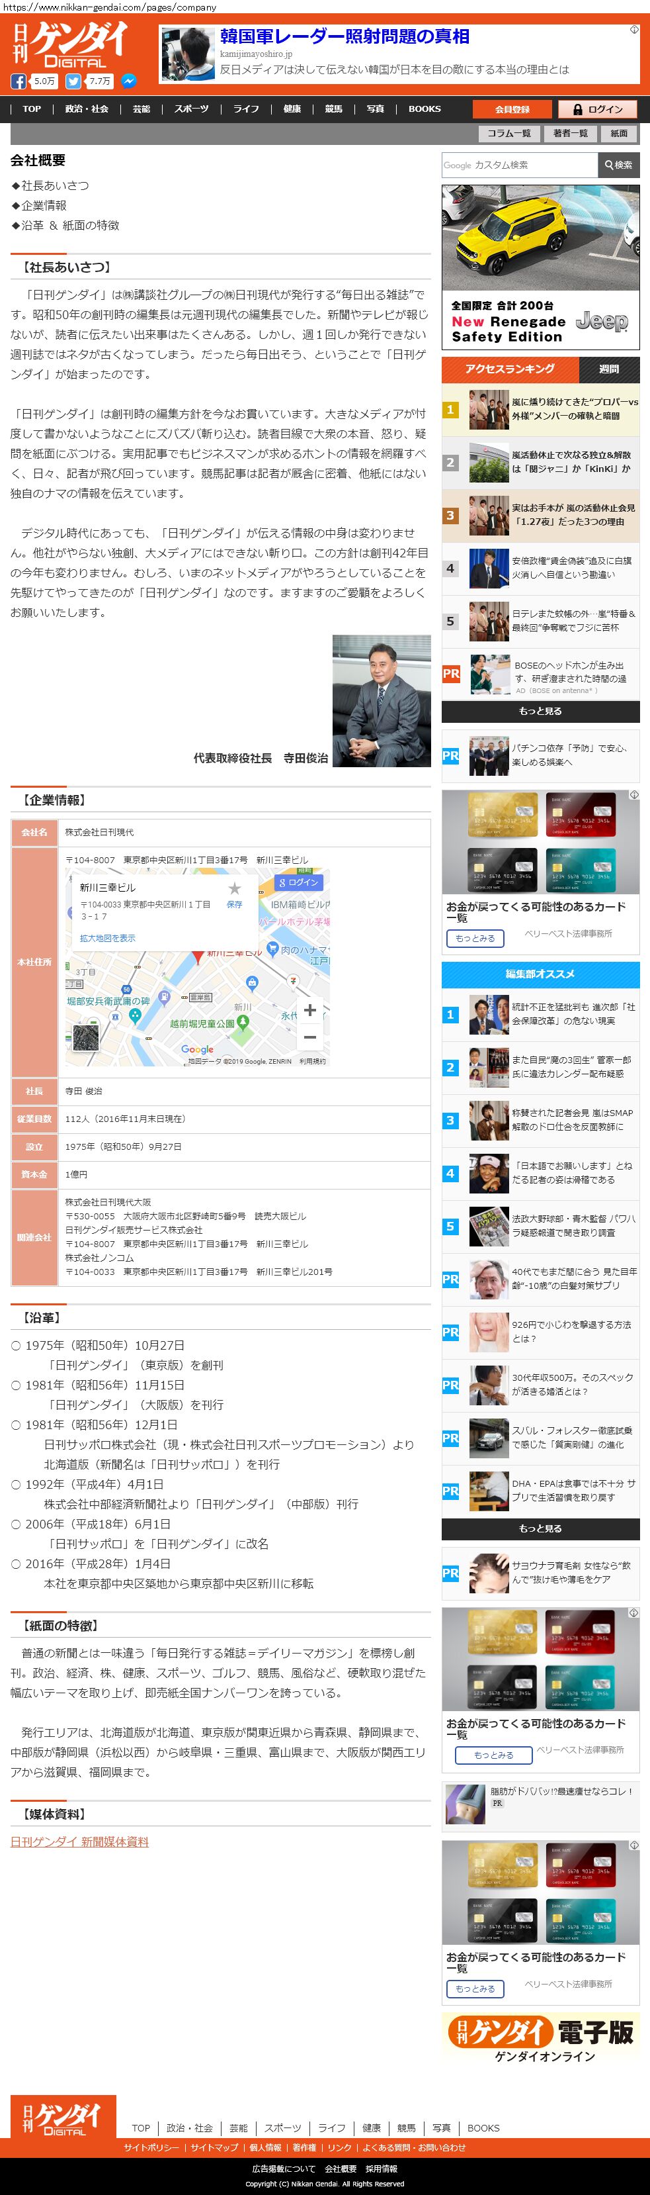Expand ranking with first もっと見る bar

pos(540,711)
